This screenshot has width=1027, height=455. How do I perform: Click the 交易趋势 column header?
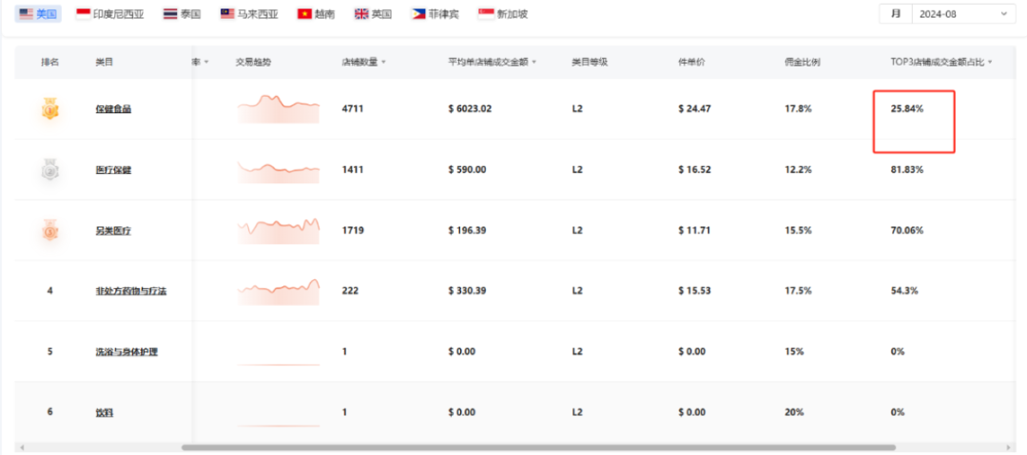point(253,62)
